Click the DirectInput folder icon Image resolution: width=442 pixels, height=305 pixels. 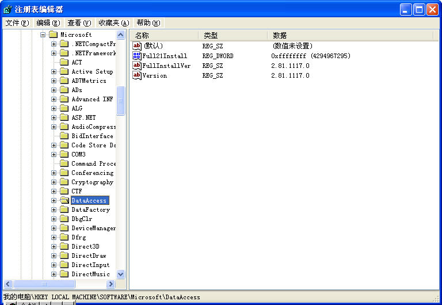(x=64, y=265)
